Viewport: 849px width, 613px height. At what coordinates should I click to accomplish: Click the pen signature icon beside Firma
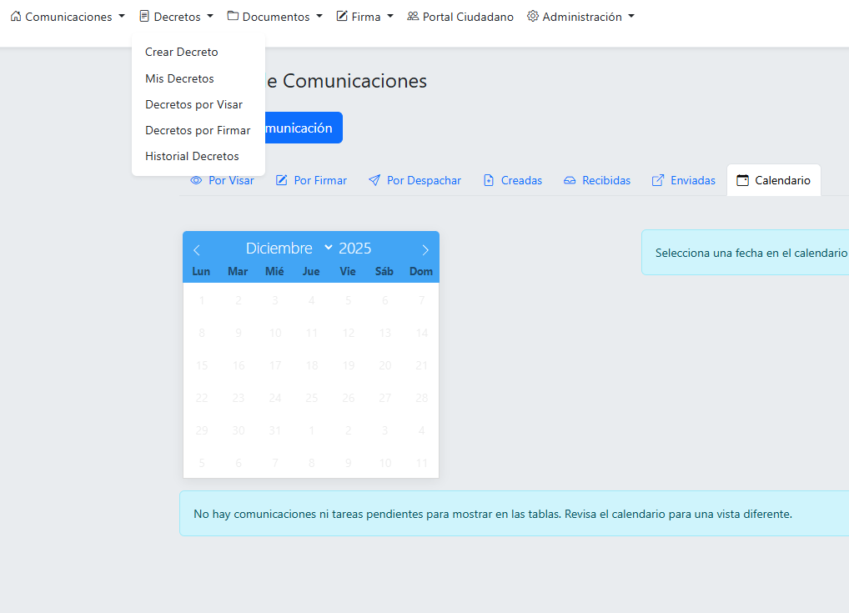342,16
